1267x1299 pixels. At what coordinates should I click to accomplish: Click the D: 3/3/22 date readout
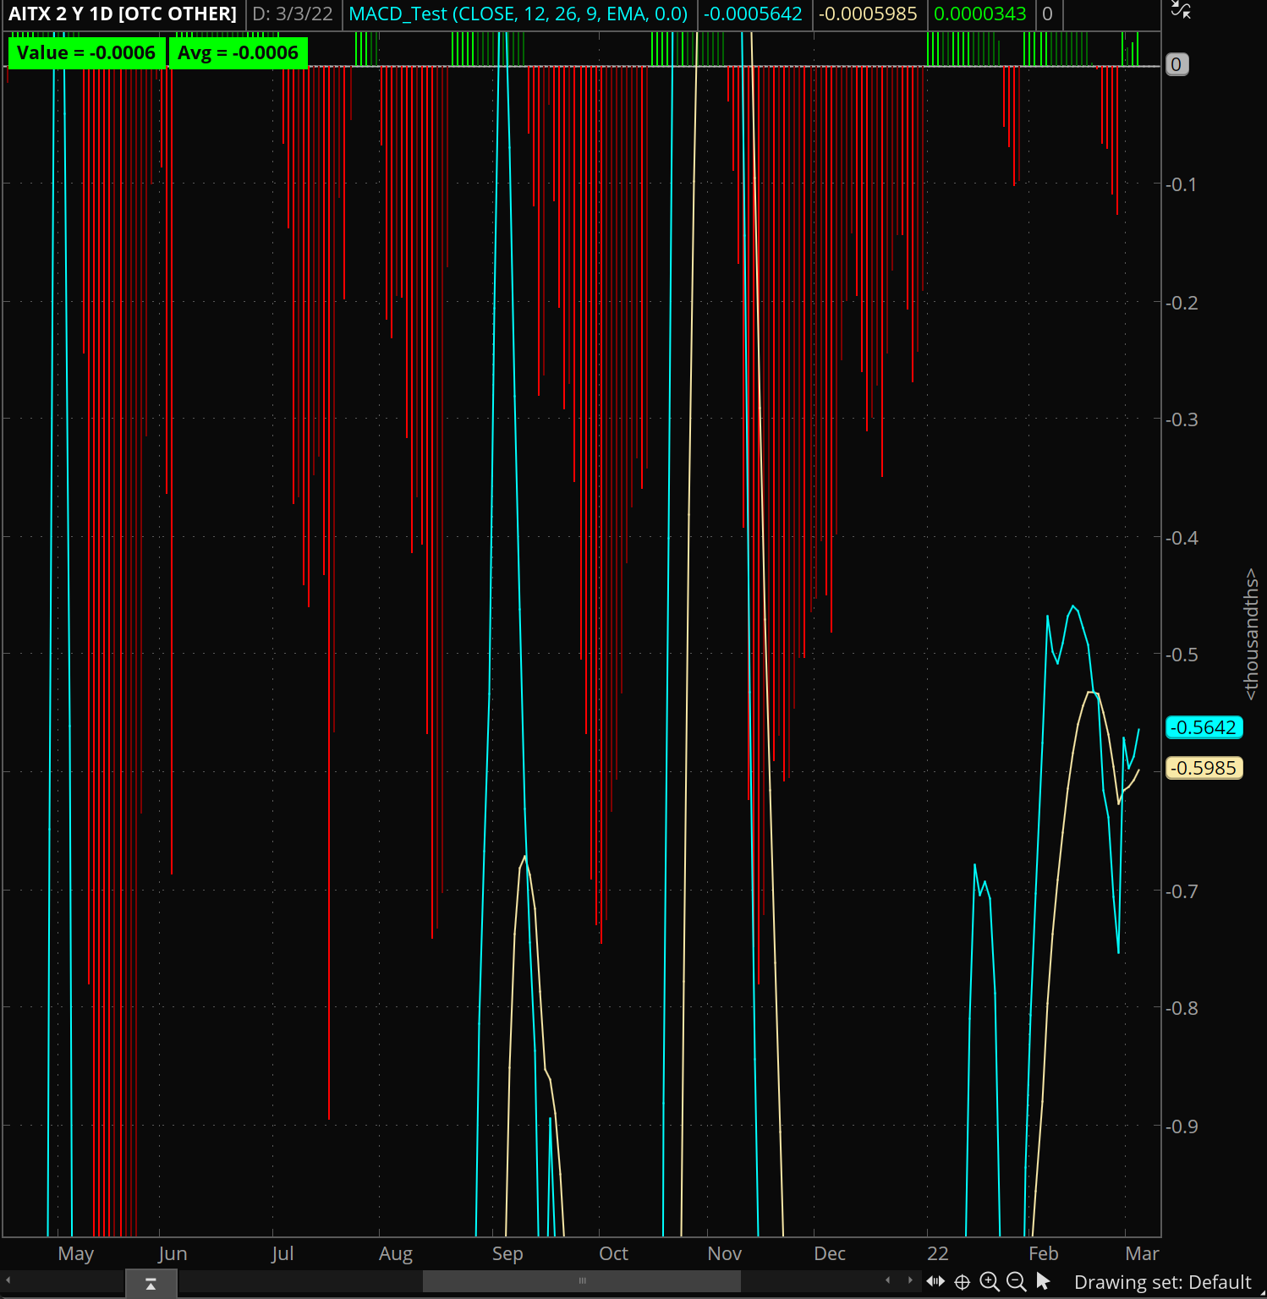[x=293, y=14]
